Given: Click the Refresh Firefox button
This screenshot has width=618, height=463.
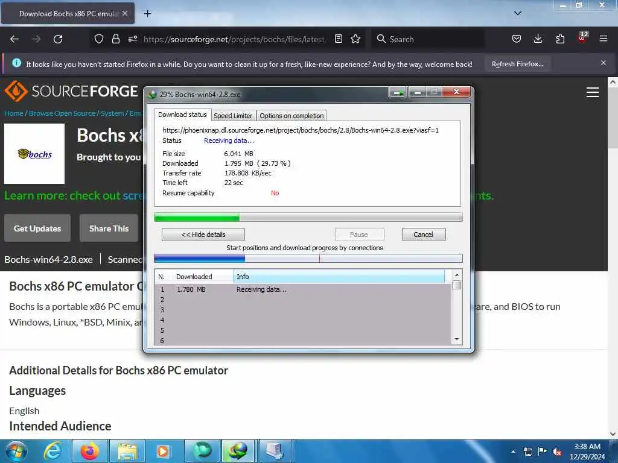Looking at the screenshot, I should tap(517, 64).
